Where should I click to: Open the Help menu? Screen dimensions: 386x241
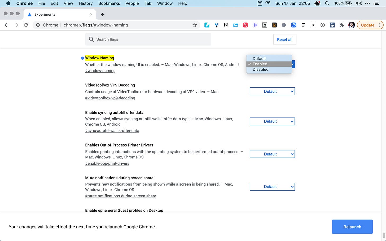(x=183, y=3)
